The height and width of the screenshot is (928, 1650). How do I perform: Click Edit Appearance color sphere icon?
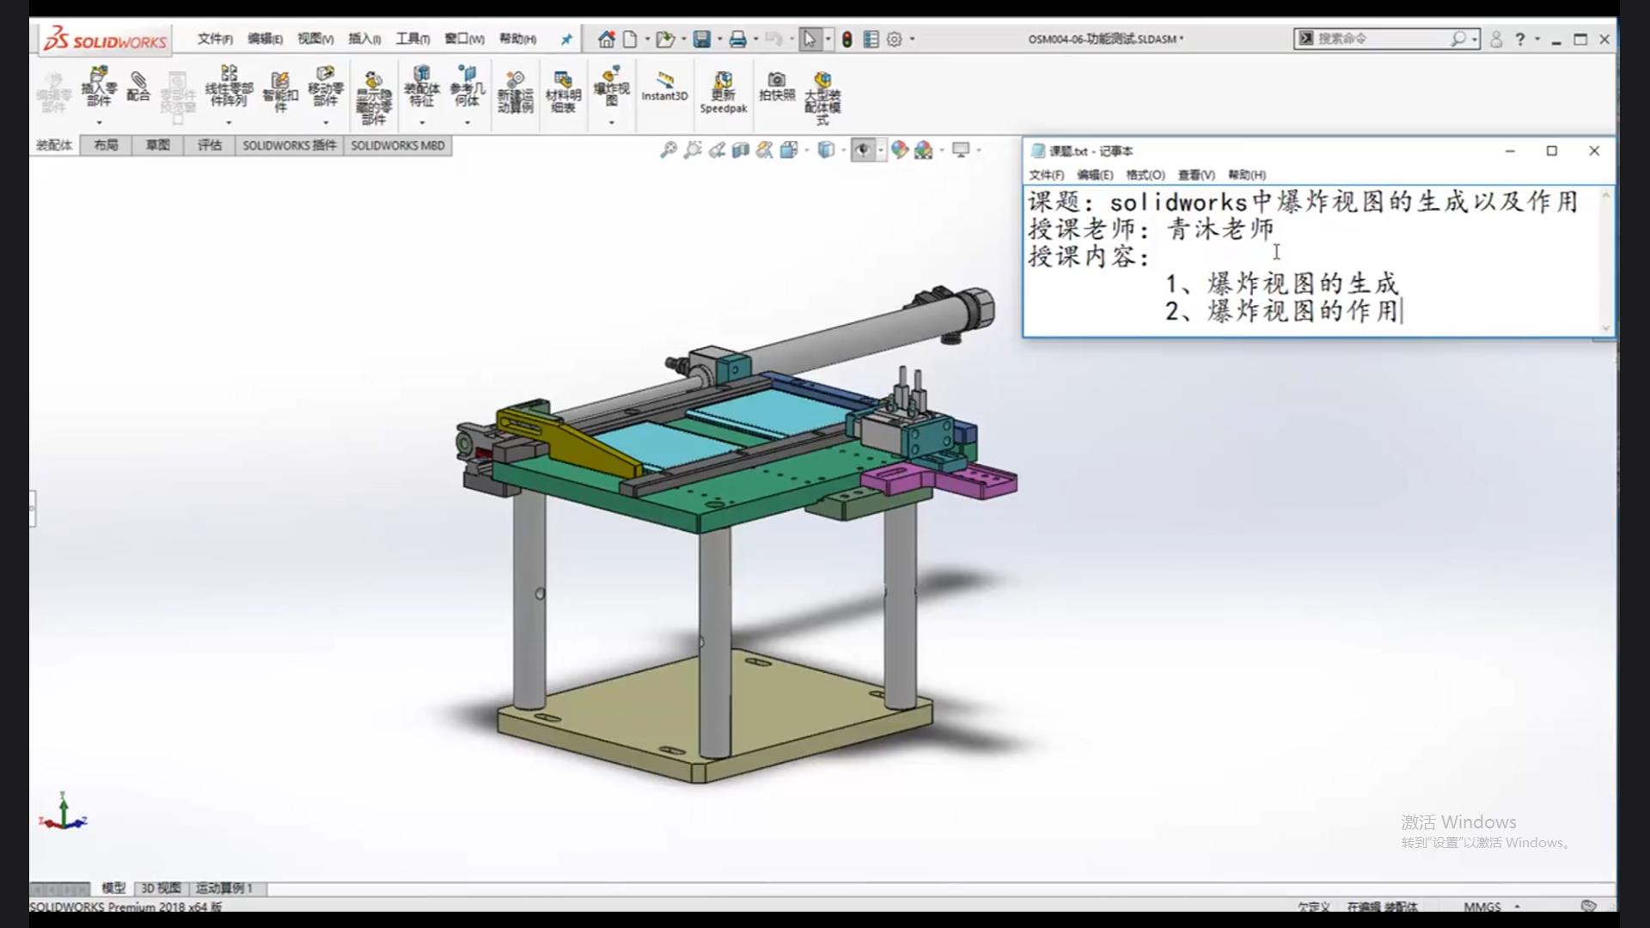coord(899,150)
